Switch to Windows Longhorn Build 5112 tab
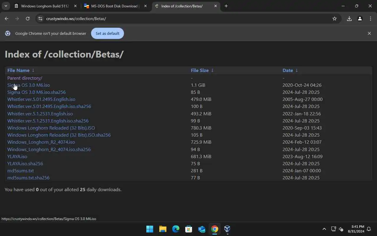Image resolution: width=377 pixels, height=236 pixels. click(45, 6)
